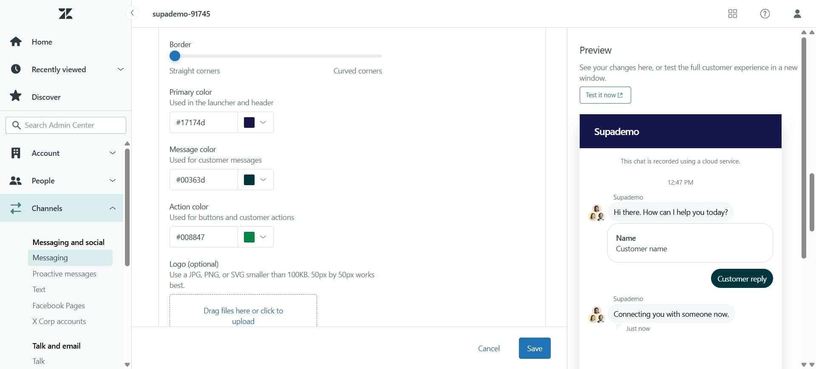816x369 pixels.
Task: Open the Zendesk products grid icon
Action: [x=732, y=14]
